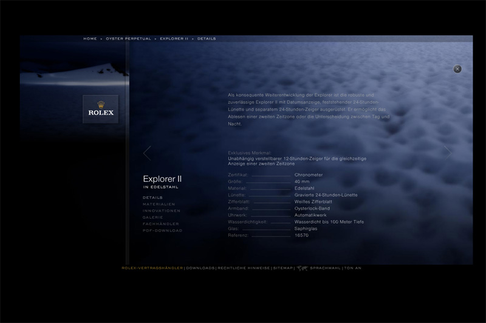Click 'Oysterlock-Band' value
The height and width of the screenshot is (323, 486).
(x=312, y=208)
